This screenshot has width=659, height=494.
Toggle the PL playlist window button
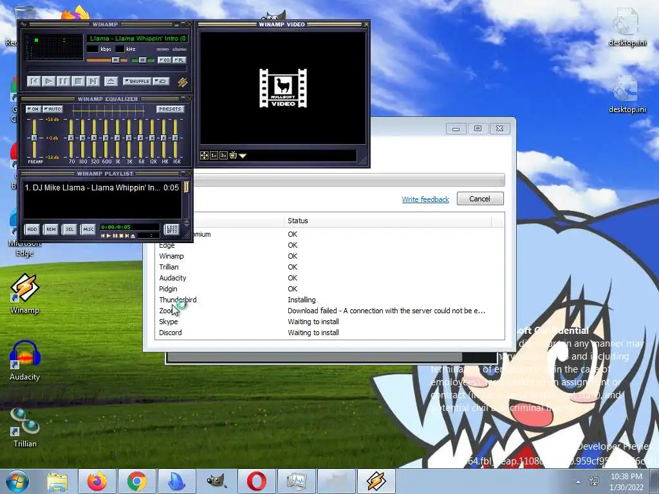click(x=180, y=60)
